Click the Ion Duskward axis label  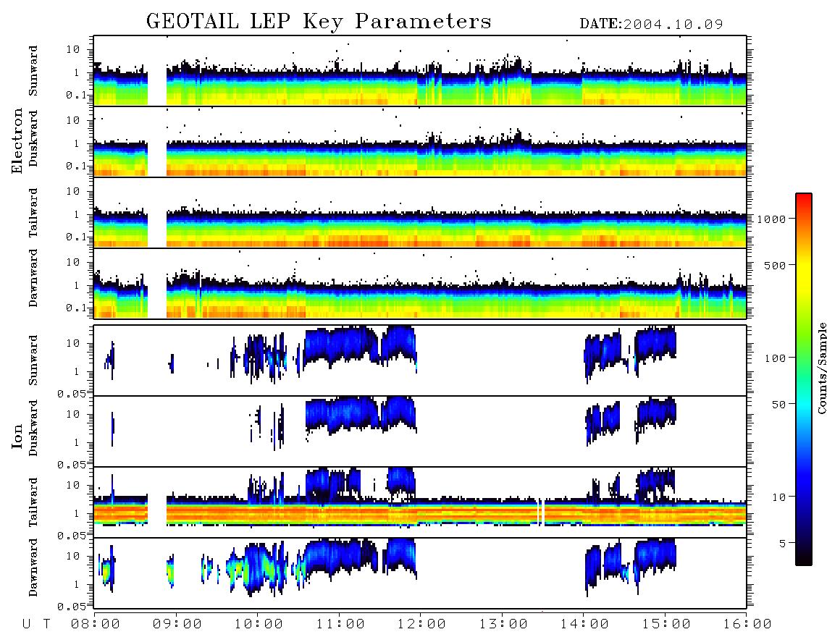click(x=33, y=428)
